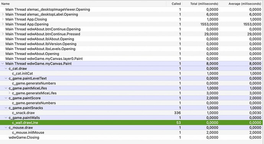Select wdwAbout.lbxLevels.Opening row
264x144 pixels.
click(131, 49)
